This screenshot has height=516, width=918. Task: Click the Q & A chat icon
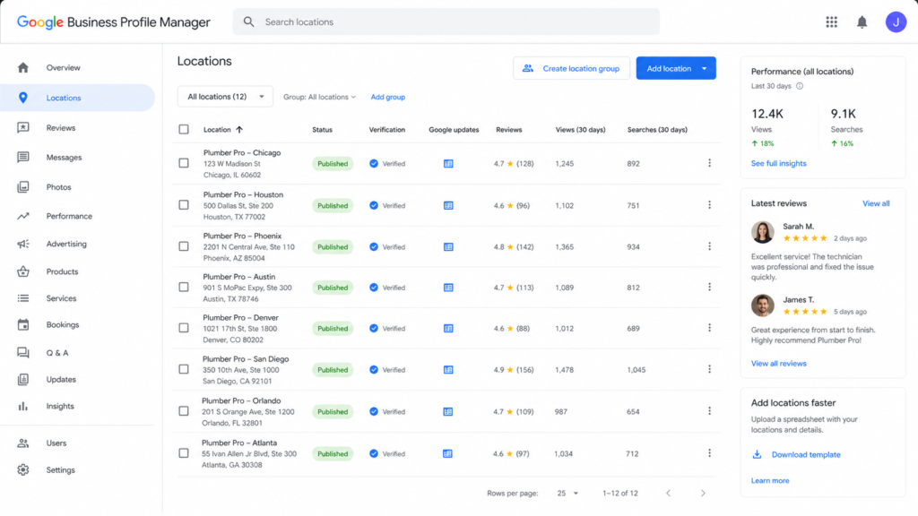point(22,352)
